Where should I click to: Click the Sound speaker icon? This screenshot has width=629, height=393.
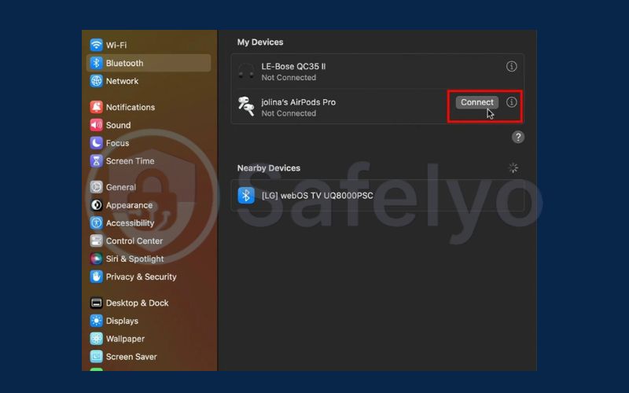coord(96,125)
